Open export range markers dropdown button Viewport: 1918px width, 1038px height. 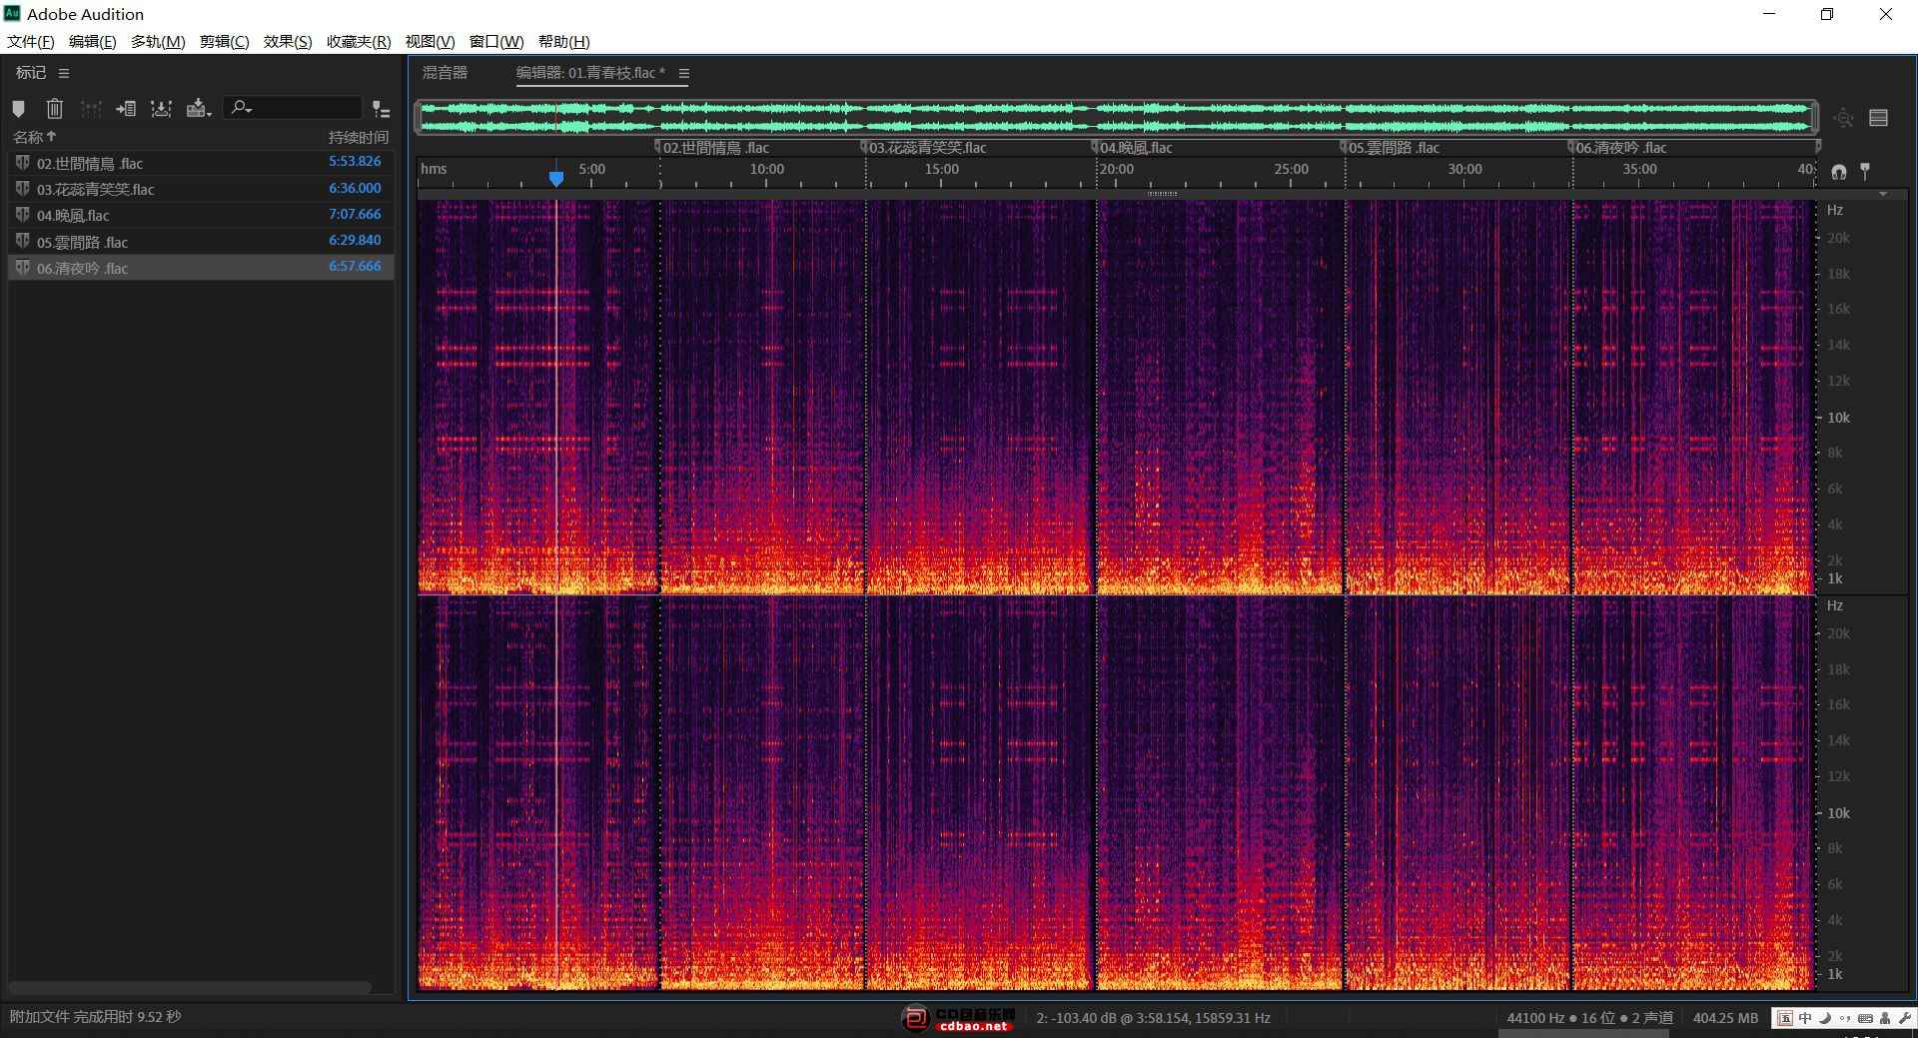tap(199, 109)
